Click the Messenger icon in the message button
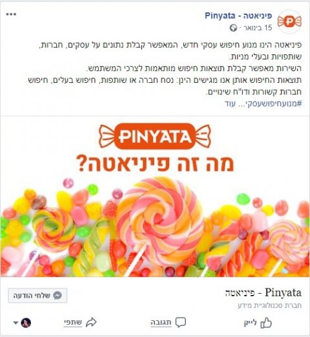Image resolution: width=310 pixels, height=337 pixels. pos(57,296)
